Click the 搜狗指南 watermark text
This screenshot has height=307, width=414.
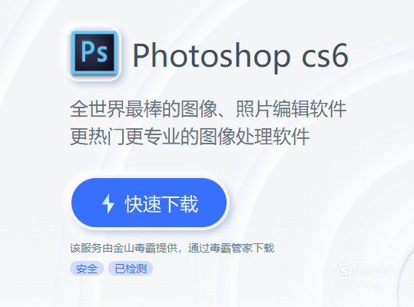click(374, 272)
